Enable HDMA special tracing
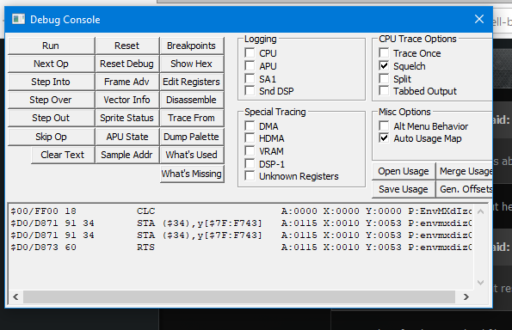This screenshot has height=330, width=512. (250, 138)
